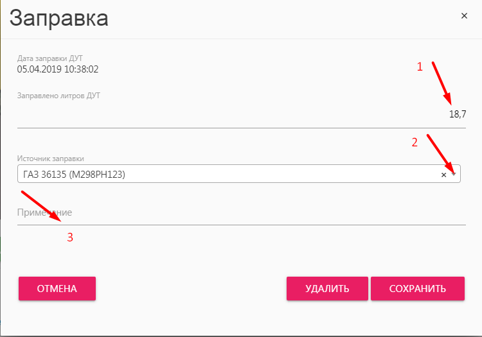Click the Заправка dialog title

[x=58, y=19]
